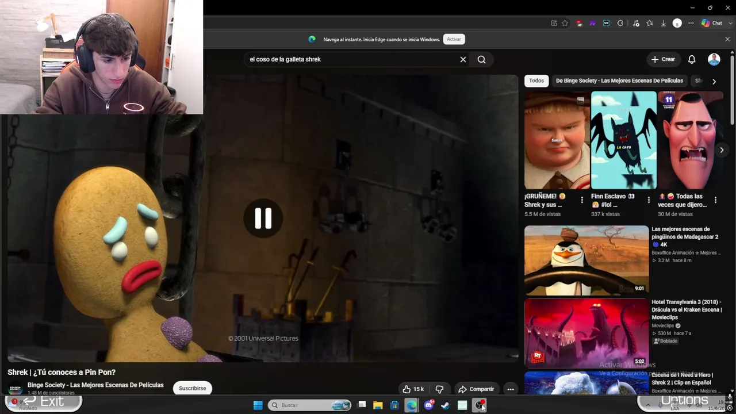Open the teal-bordered extension icon
The image size is (736, 414).
pyautogui.click(x=606, y=23)
